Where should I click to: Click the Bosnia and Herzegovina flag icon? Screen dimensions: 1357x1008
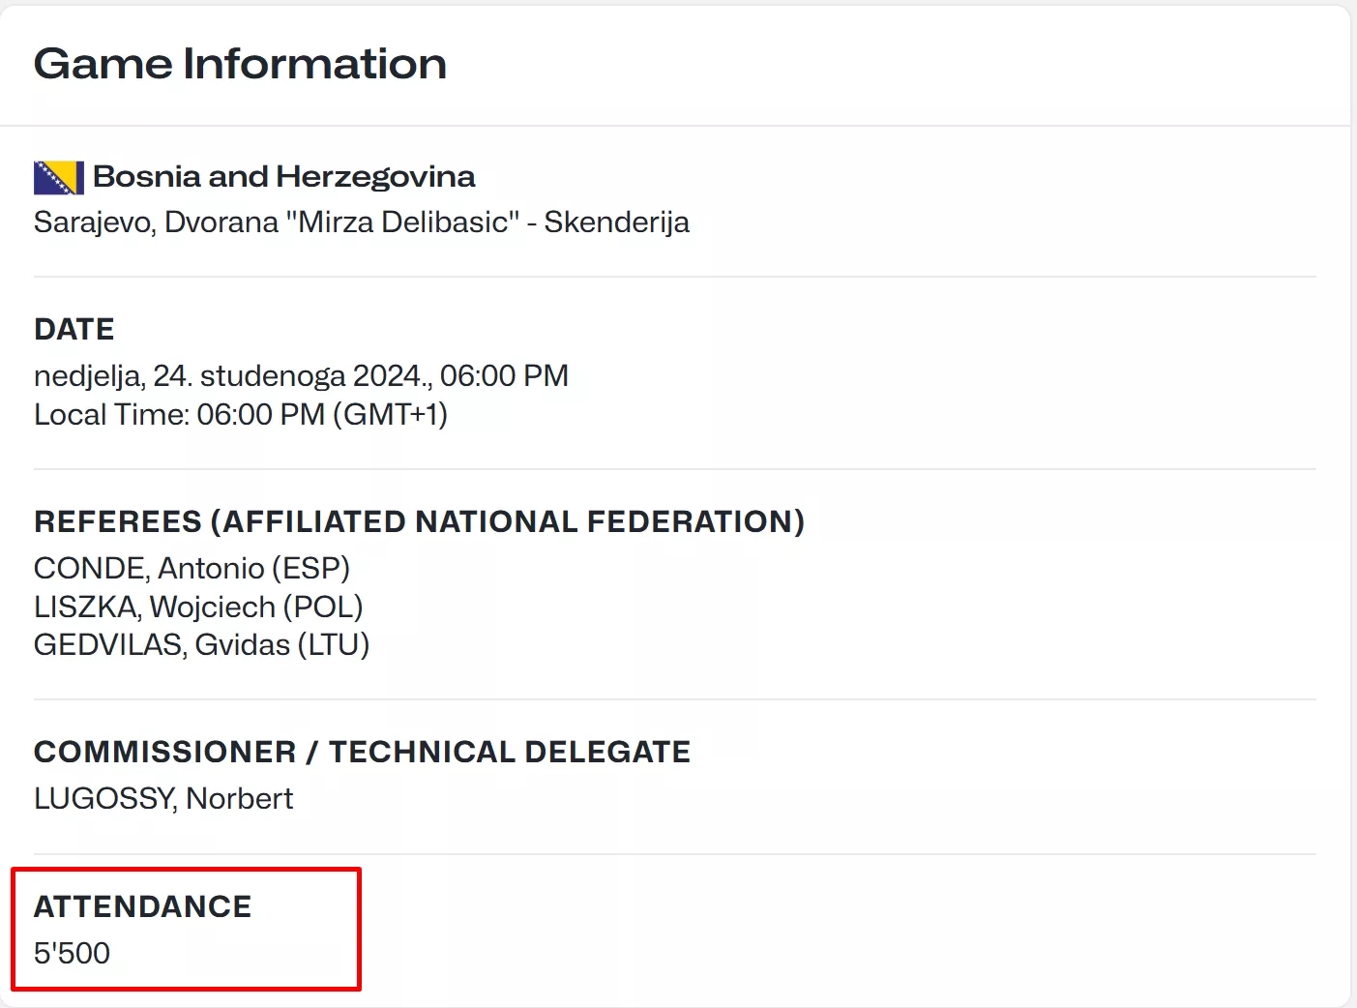(x=58, y=177)
